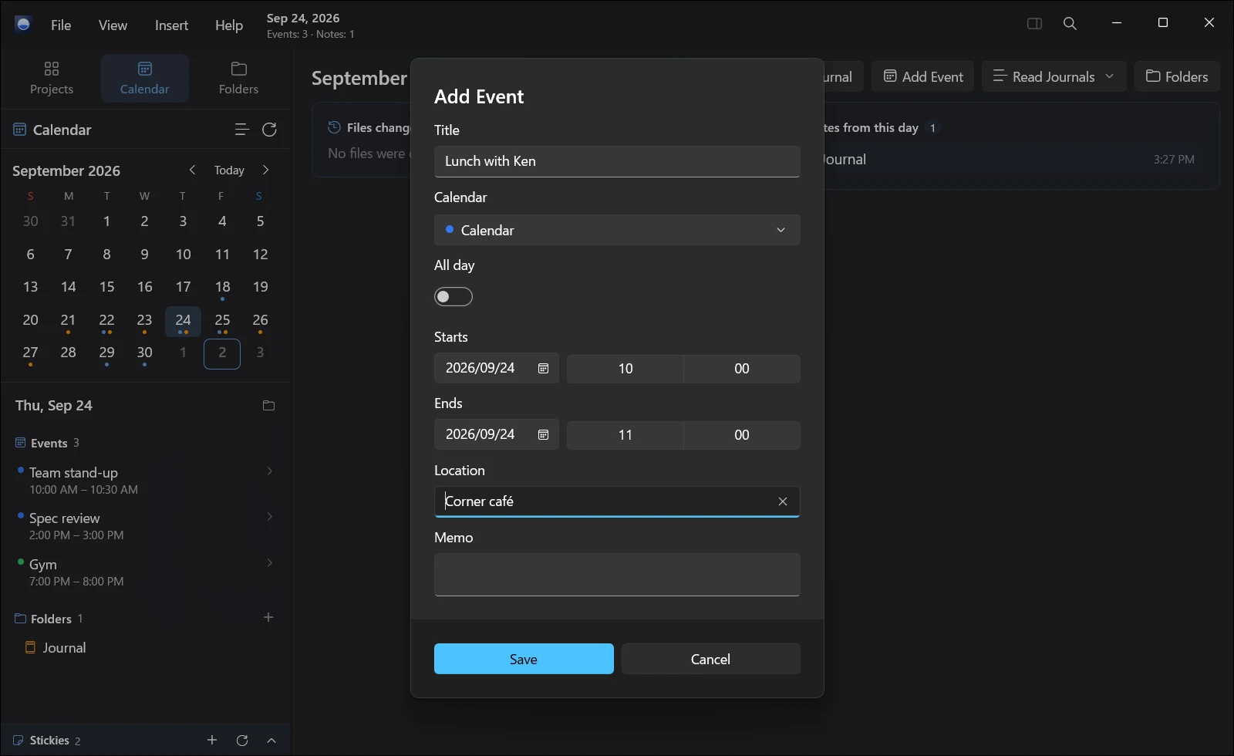Open the Help menu
Screen dimensions: 1234x756
tap(229, 25)
